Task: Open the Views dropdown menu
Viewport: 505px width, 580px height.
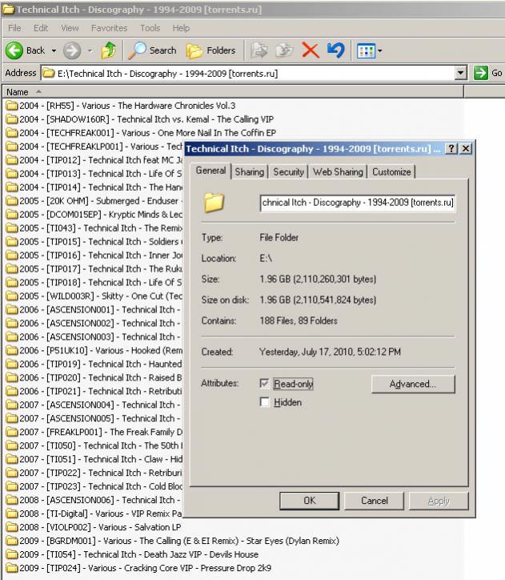Action: coord(368,50)
